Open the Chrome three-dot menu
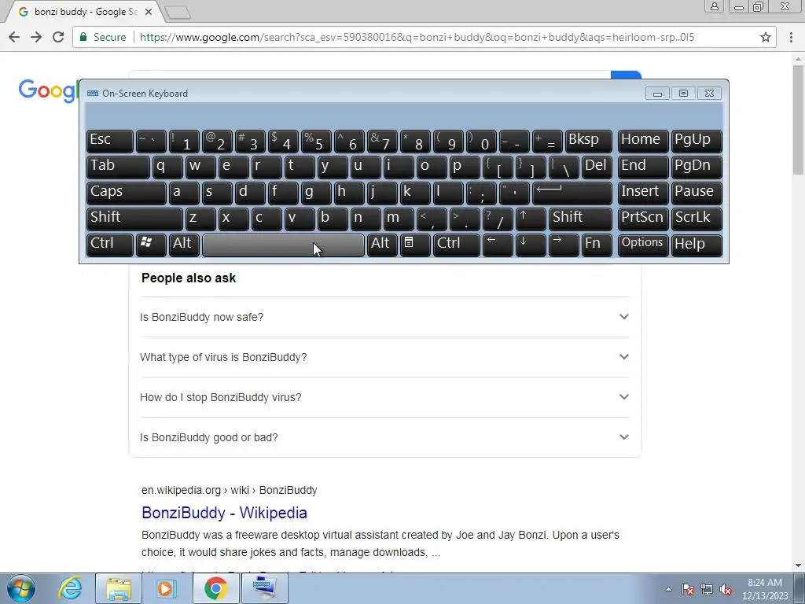 (x=791, y=37)
